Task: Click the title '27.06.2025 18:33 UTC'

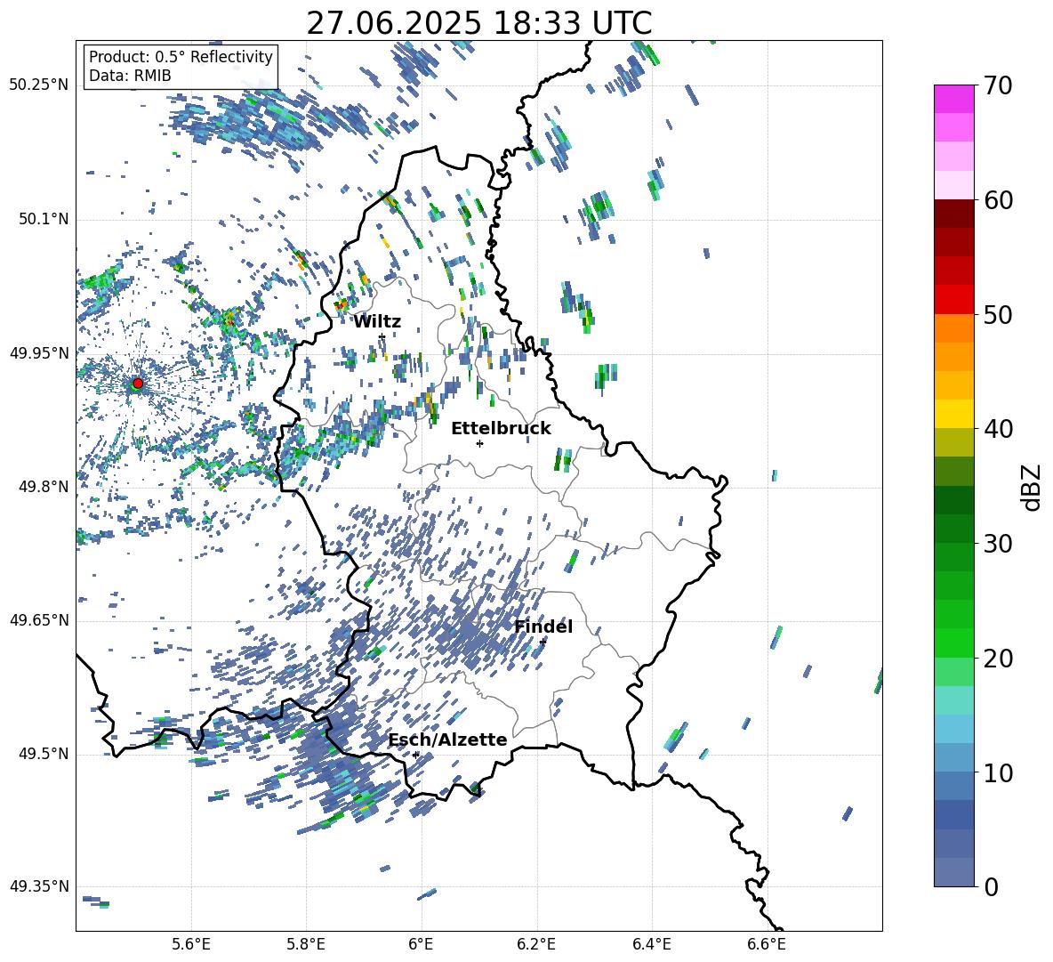Action: tap(479, 23)
